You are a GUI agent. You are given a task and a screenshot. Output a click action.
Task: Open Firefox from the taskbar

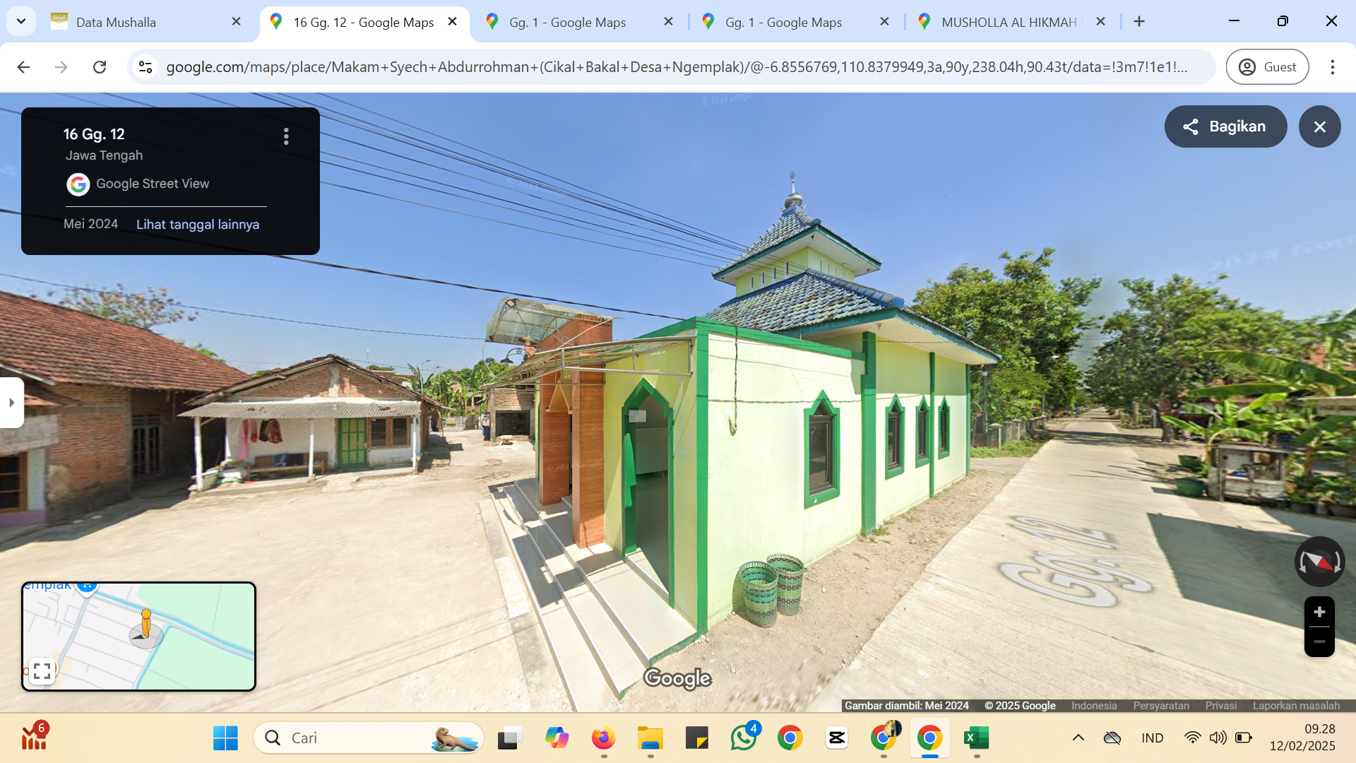603,738
